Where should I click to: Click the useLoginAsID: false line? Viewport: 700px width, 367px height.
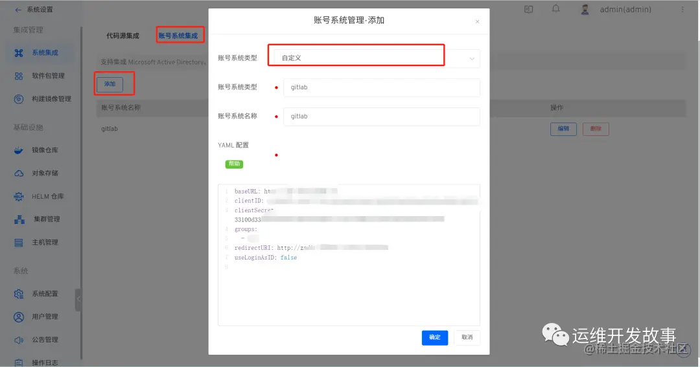(x=266, y=258)
